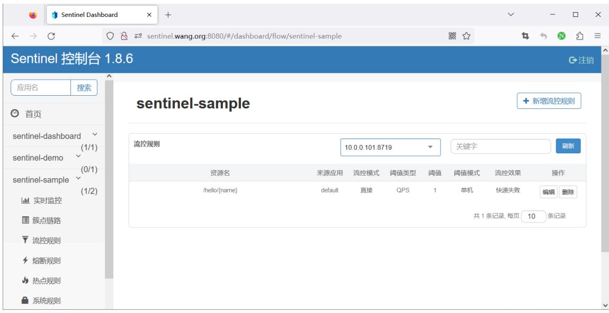Click the 资源名 column header
The image size is (609, 313).
pos(220,173)
